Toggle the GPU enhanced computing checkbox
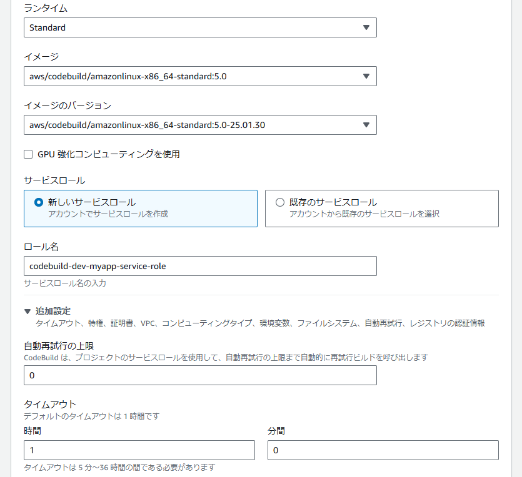The height and width of the screenshot is (477, 522). 28,154
